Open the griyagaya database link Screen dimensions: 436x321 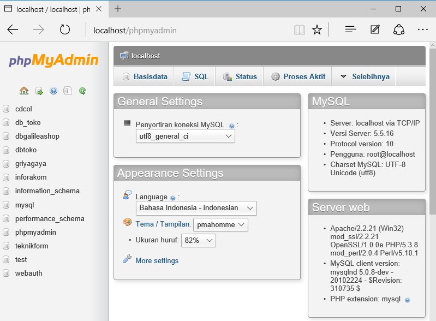point(31,164)
